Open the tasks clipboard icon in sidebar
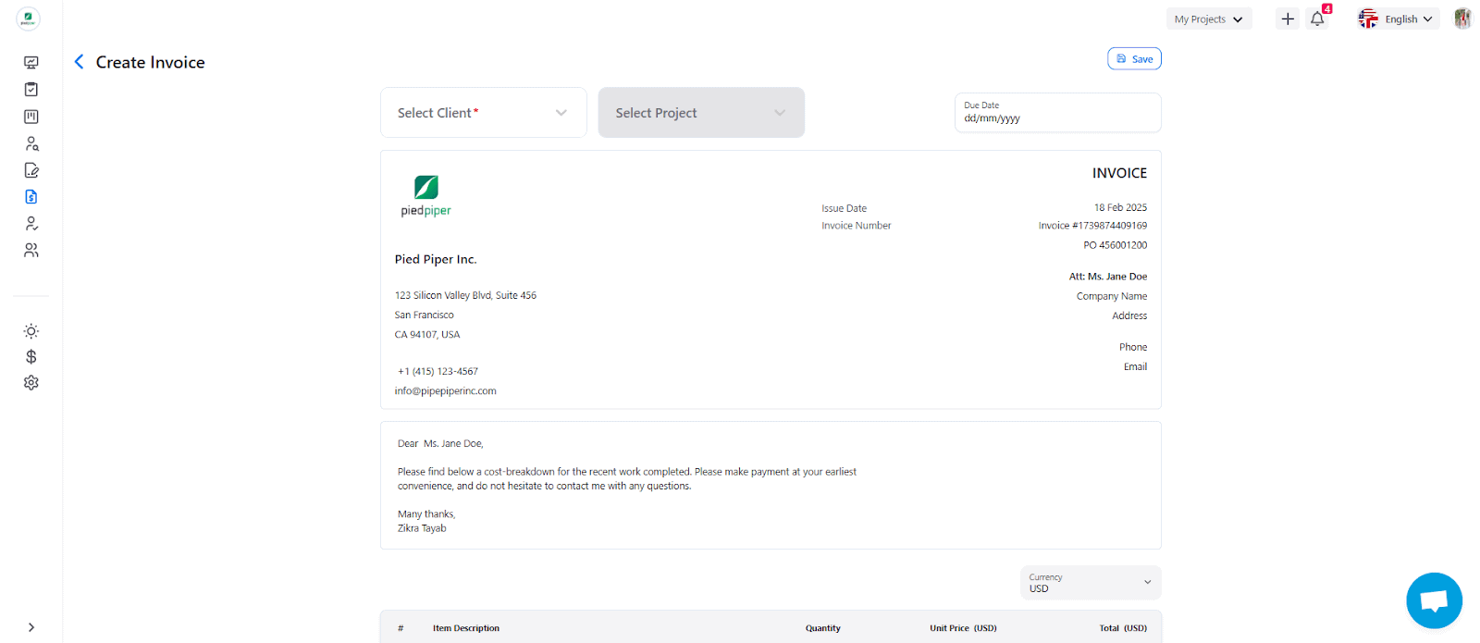Screen dimensions: 1480x643 point(31,90)
